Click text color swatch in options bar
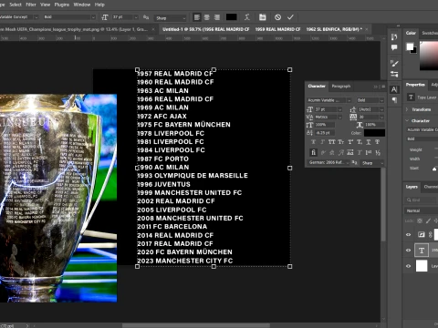This screenshot has width=438, height=328. click(x=231, y=17)
